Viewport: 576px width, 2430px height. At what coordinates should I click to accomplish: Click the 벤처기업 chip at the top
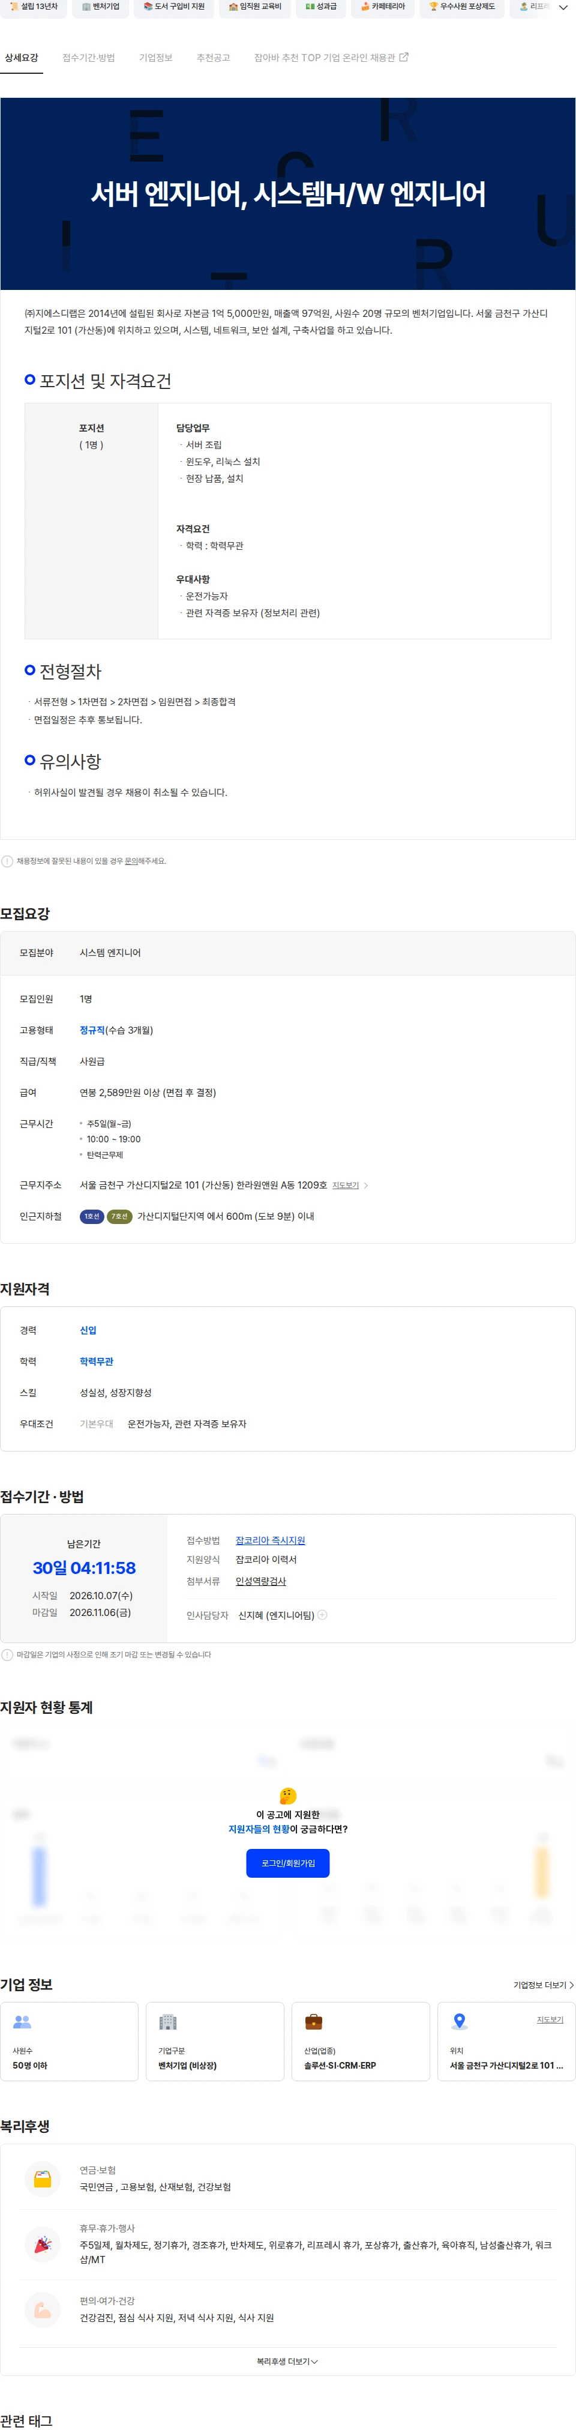coord(101,7)
